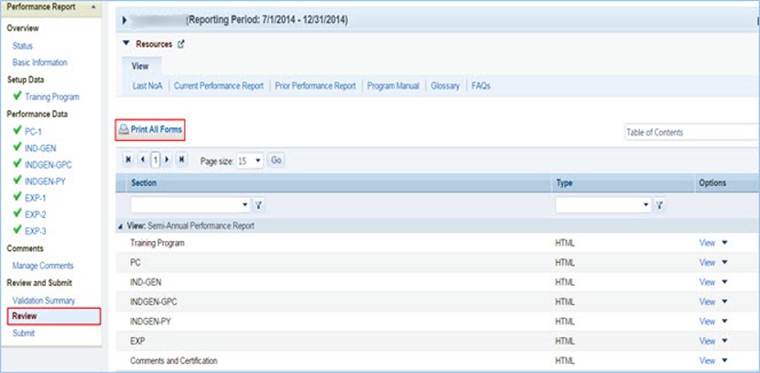Click the Section filter input field
Screen dimensions: 760x373
pyautogui.click(x=185, y=204)
